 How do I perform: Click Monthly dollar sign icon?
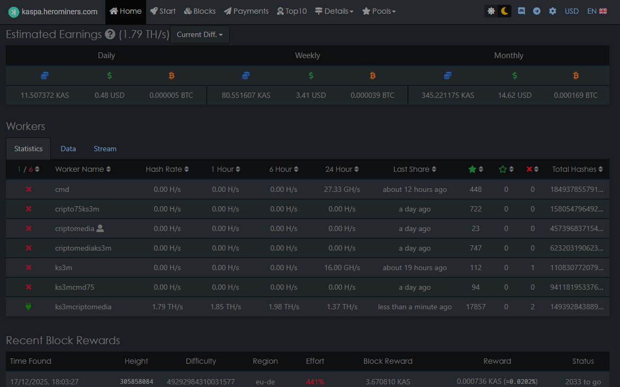click(515, 76)
